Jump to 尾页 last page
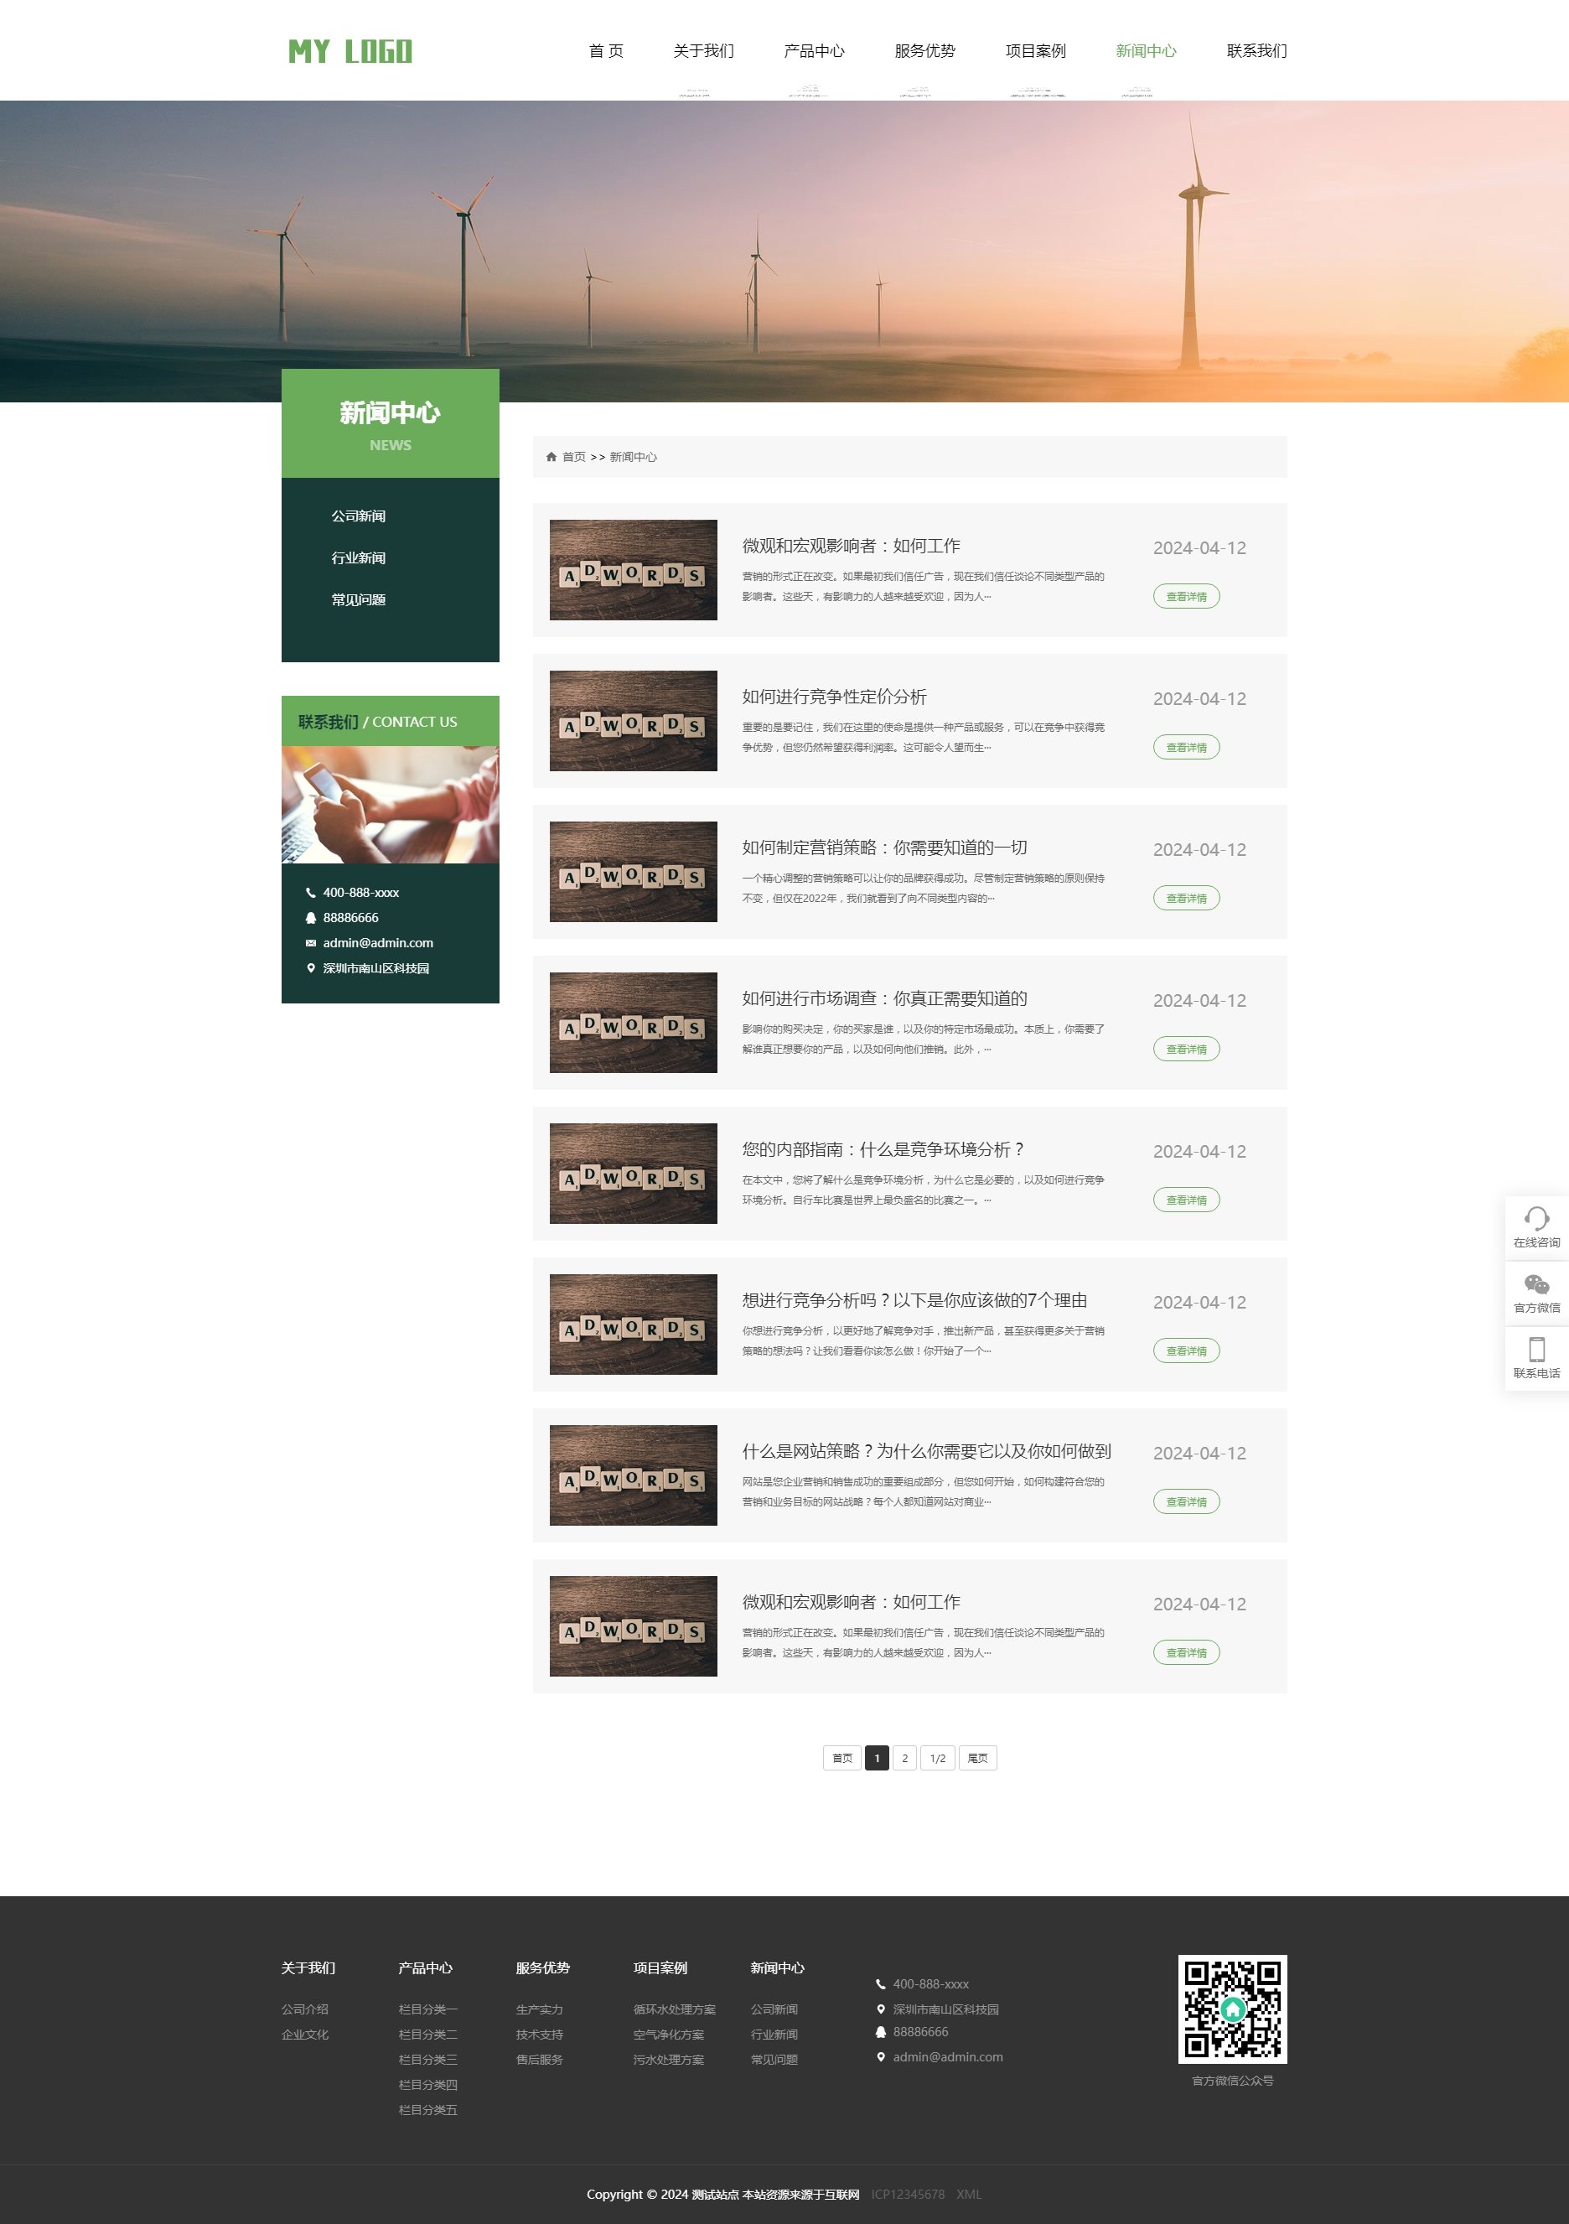1569x2224 pixels. pos(977,1758)
